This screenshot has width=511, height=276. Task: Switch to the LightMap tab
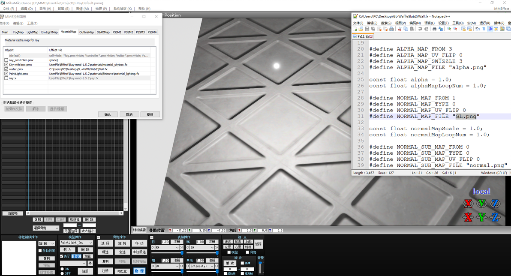click(x=32, y=32)
